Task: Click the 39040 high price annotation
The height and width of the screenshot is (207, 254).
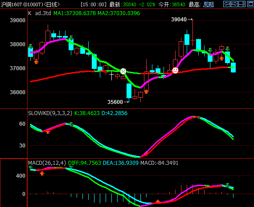Action: 179,20
